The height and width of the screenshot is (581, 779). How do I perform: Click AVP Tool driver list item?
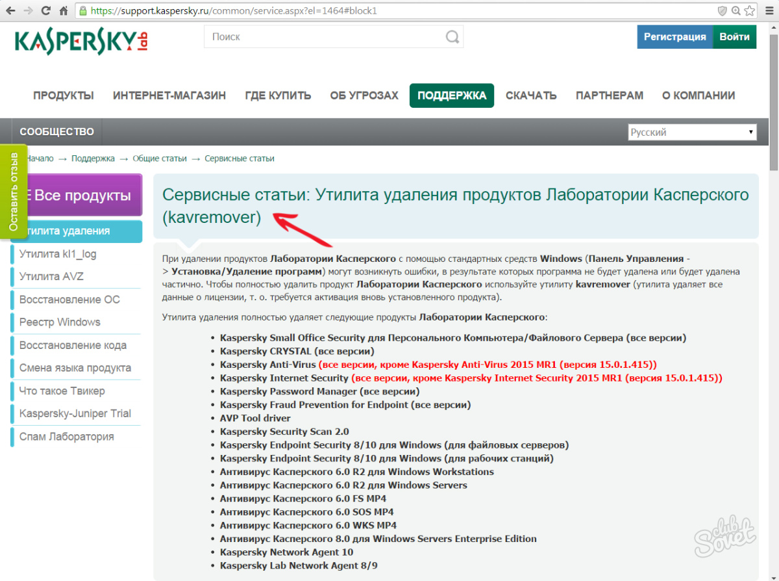point(255,418)
